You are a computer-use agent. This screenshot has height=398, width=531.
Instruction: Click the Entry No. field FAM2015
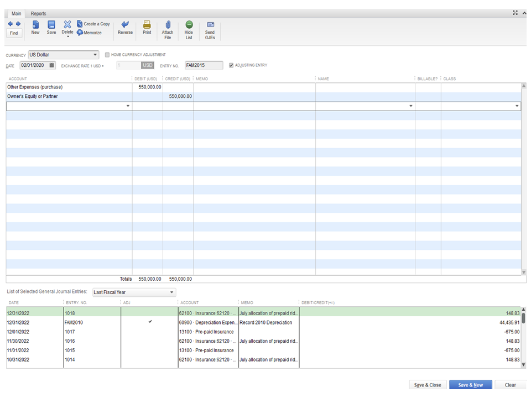[204, 65]
